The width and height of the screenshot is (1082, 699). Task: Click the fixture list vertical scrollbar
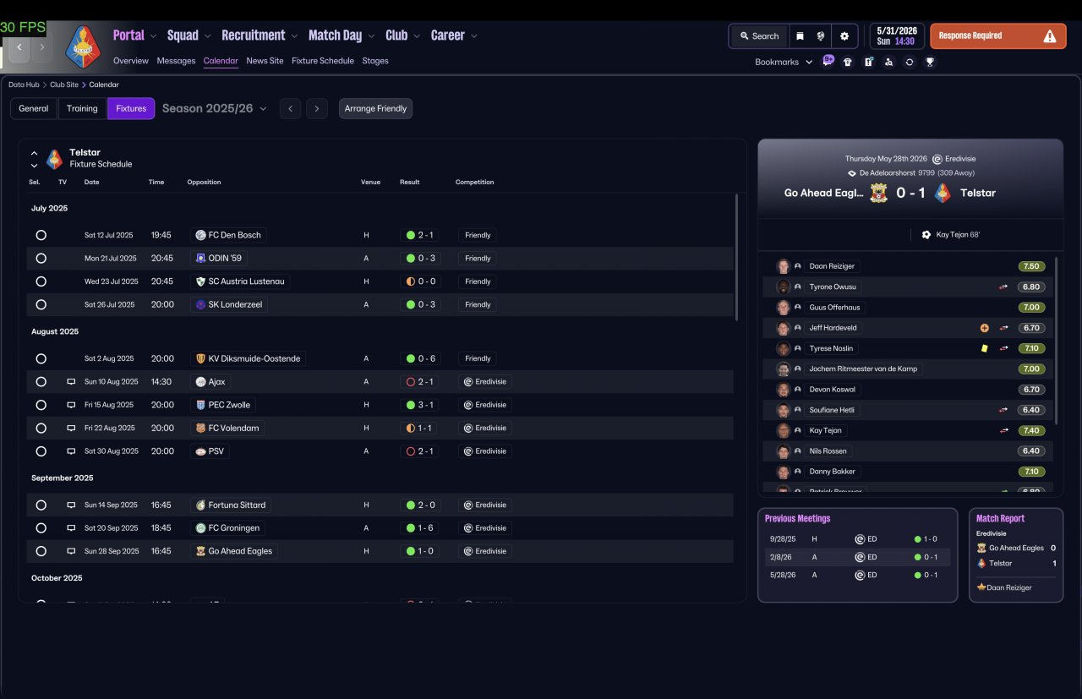[736, 257]
